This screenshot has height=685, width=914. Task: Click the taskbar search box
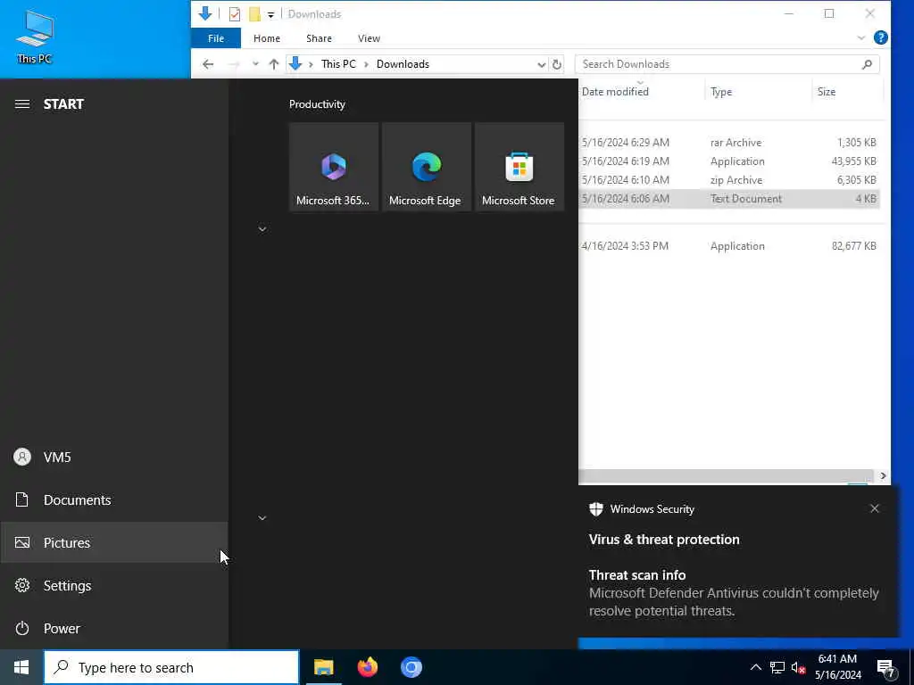point(171,667)
